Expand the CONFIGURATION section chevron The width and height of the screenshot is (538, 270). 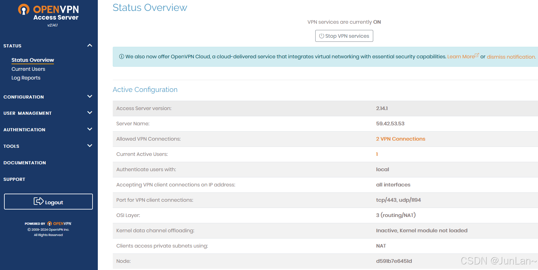90,97
